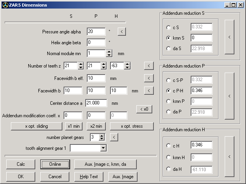Click the '<' button beside Number of teeth
Viewport: 246px width, 184px height.
tap(148, 66)
